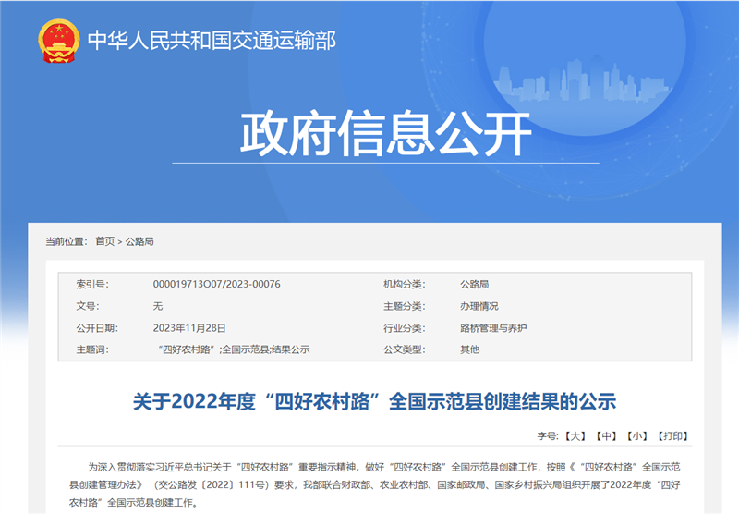Click the 文号 value 无
The height and width of the screenshot is (514, 739).
click(x=158, y=306)
